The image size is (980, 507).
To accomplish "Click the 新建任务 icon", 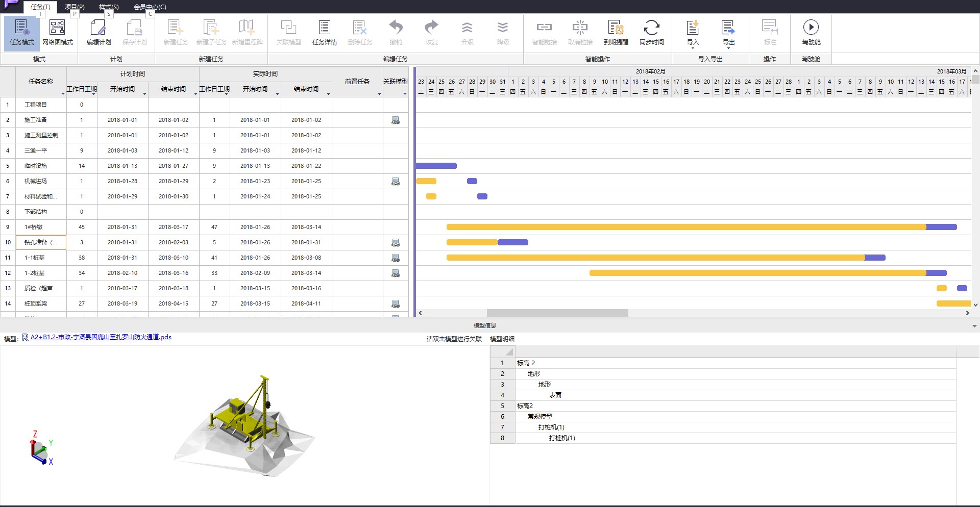I will point(176,33).
